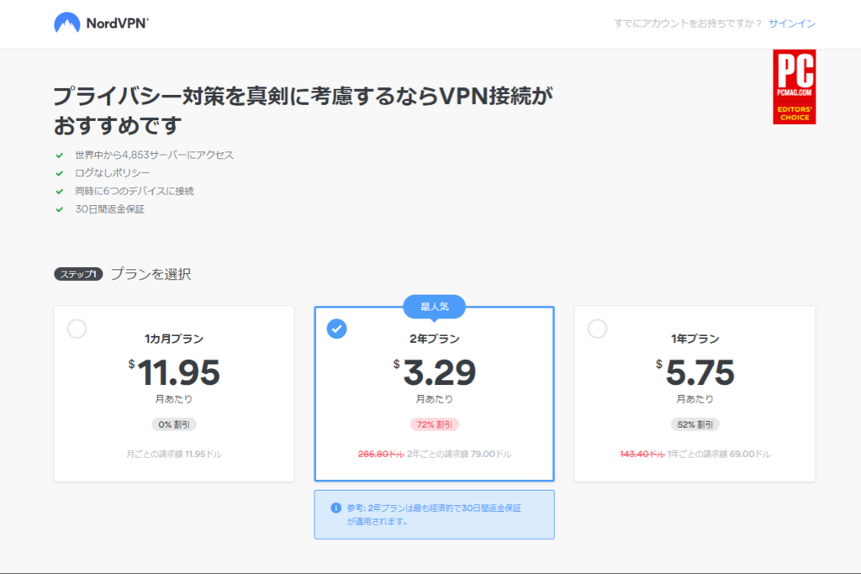This screenshot has width=861, height=574.
Task: Click the checkmark beside 4,853サーバー feature
Action: [x=60, y=155]
